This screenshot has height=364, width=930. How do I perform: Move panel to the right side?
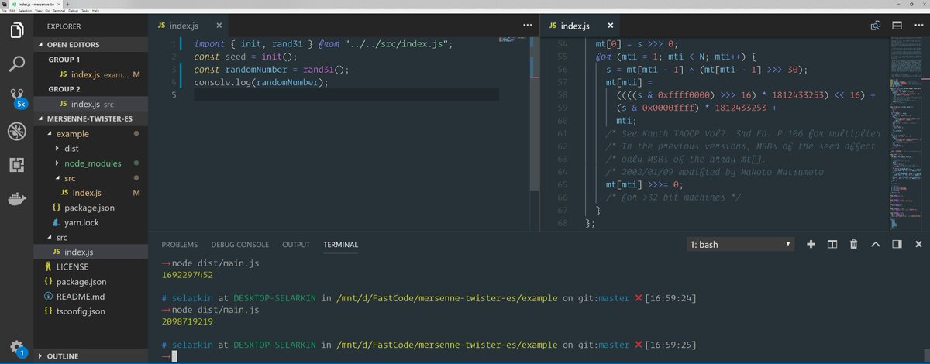897,244
